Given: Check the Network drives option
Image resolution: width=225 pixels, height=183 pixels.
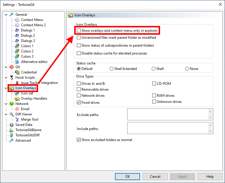Looking at the screenshot, I should 79,95.
